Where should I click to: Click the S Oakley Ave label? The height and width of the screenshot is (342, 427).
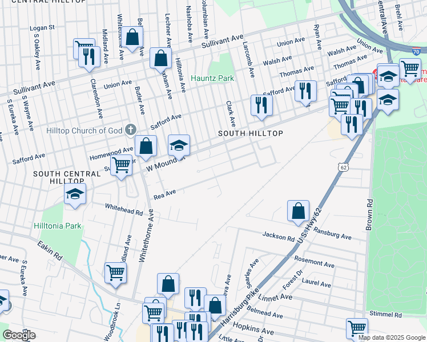click(x=37, y=52)
